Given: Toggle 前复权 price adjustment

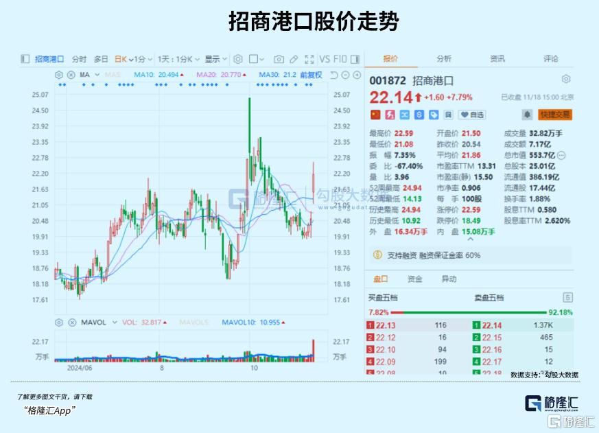Looking at the screenshot, I should [311, 75].
